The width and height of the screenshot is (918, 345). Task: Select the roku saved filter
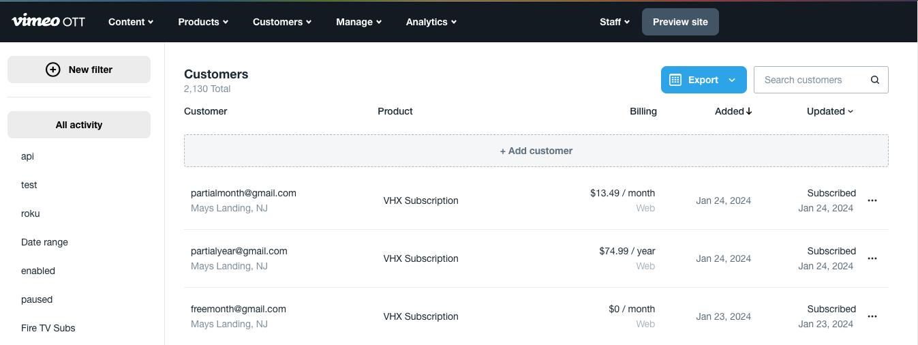(31, 213)
